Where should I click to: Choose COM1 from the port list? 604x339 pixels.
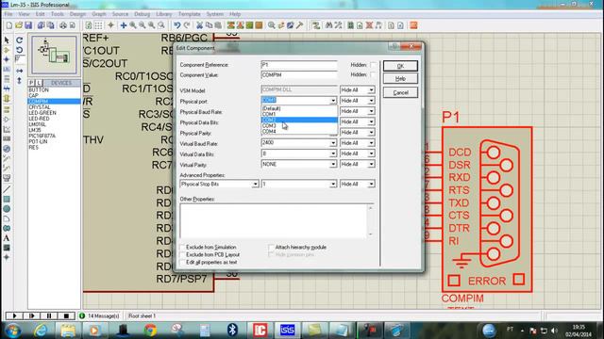tap(299, 114)
